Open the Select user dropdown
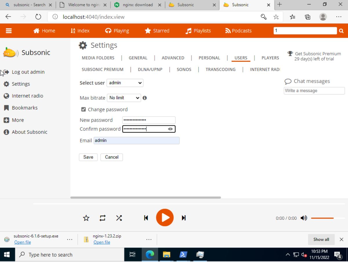 click(x=125, y=83)
